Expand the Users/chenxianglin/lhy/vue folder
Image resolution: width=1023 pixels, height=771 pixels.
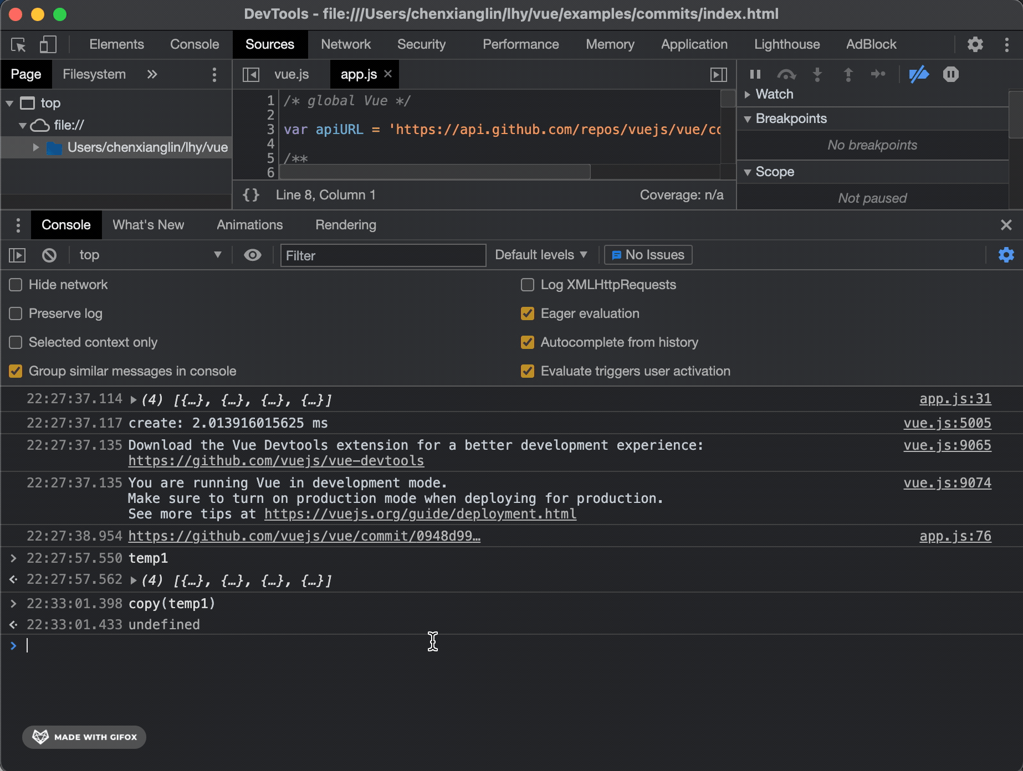tap(35, 147)
